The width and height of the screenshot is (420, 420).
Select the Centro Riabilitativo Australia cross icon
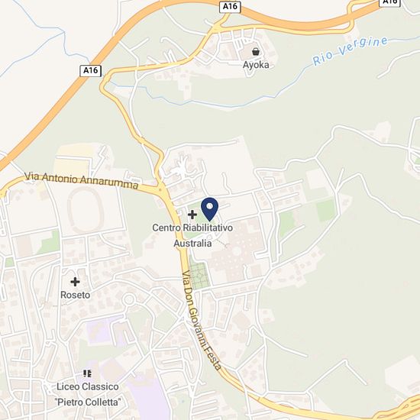click(192, 215)
